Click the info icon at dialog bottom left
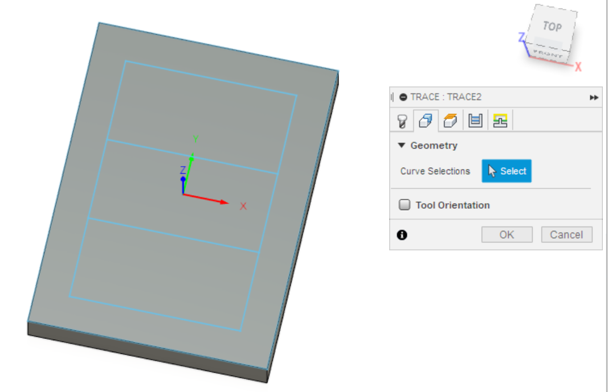This screenshot has height=392, width=608. (402, 234)
